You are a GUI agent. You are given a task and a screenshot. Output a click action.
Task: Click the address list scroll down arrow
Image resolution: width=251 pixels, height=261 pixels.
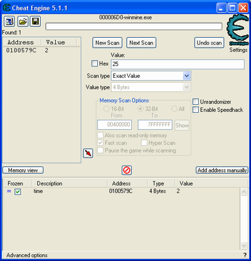(x=244, y=245)
